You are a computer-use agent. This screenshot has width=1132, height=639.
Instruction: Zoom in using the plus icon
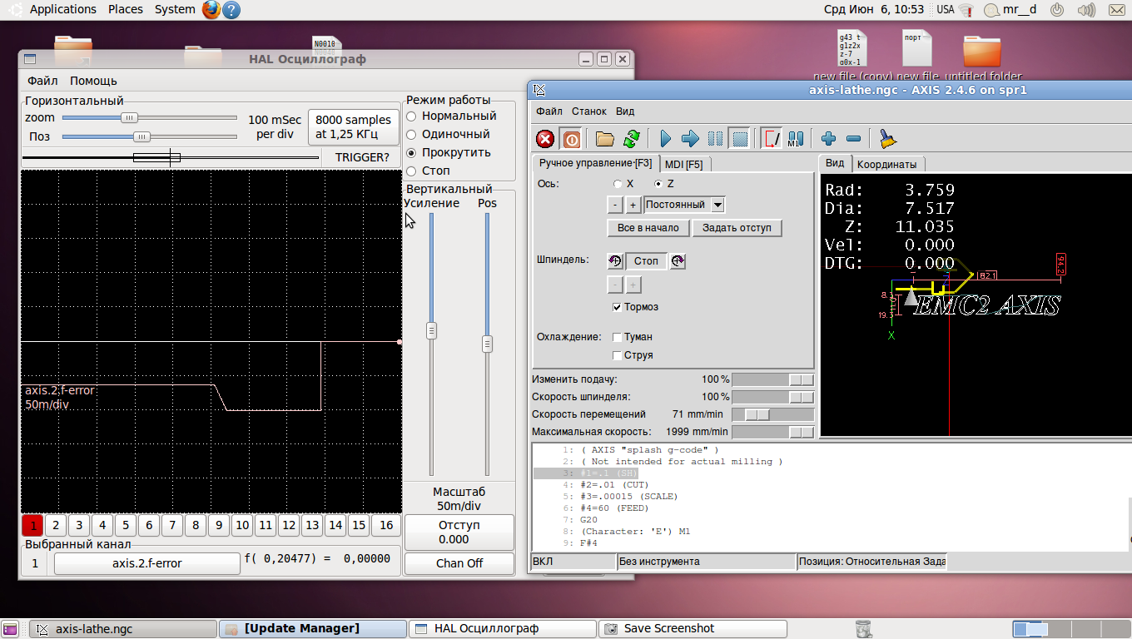click(828, 139)
